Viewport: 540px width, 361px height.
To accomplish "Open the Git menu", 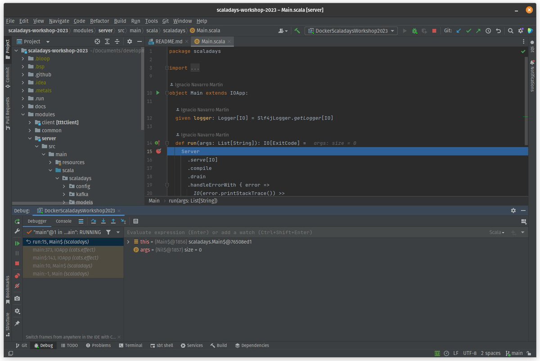I will tap(166, 21).
